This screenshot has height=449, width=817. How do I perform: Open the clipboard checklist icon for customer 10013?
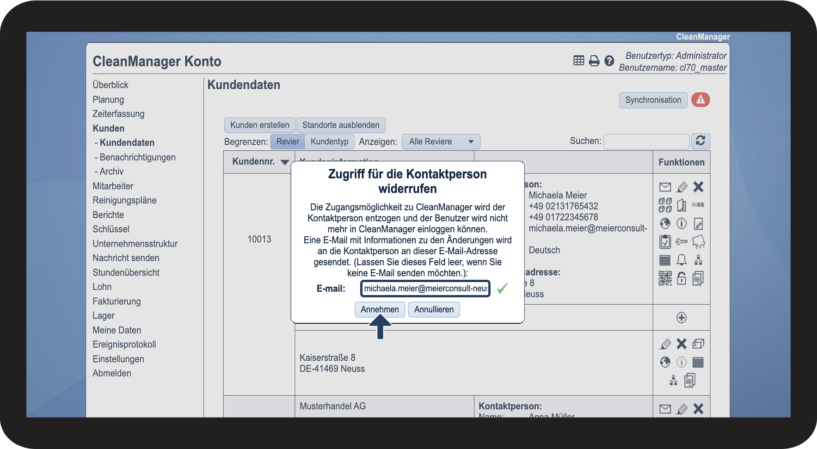[x=665, y=241]
